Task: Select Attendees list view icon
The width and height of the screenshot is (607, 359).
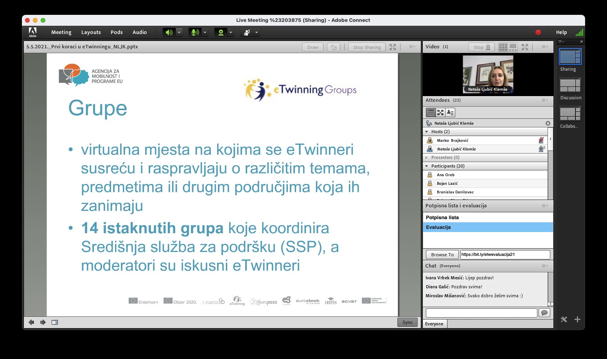Action: click(x=431, y=113)
